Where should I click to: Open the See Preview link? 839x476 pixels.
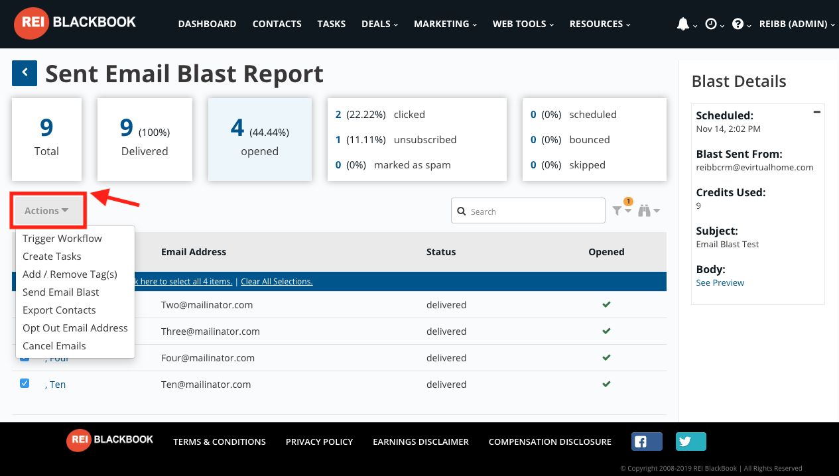(x=720, y=282)
